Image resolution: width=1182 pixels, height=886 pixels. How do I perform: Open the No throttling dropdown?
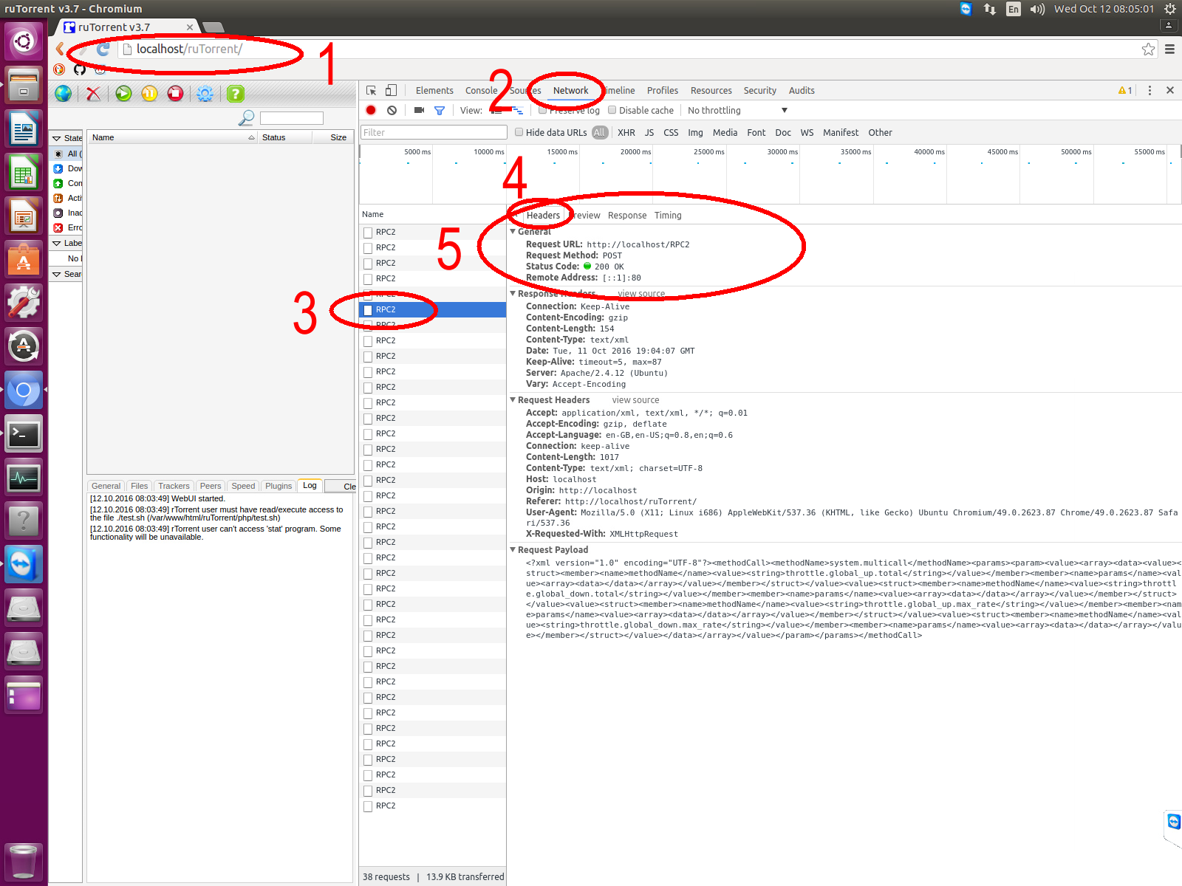[x=737, y=110]
